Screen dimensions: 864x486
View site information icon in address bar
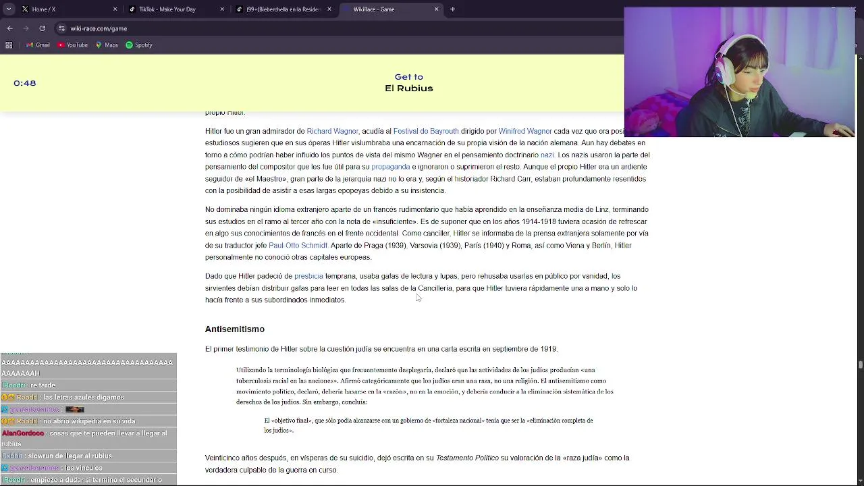click(61, 28)
